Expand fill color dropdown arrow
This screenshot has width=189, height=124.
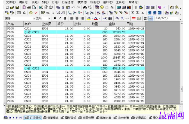[x=92, y=18]
